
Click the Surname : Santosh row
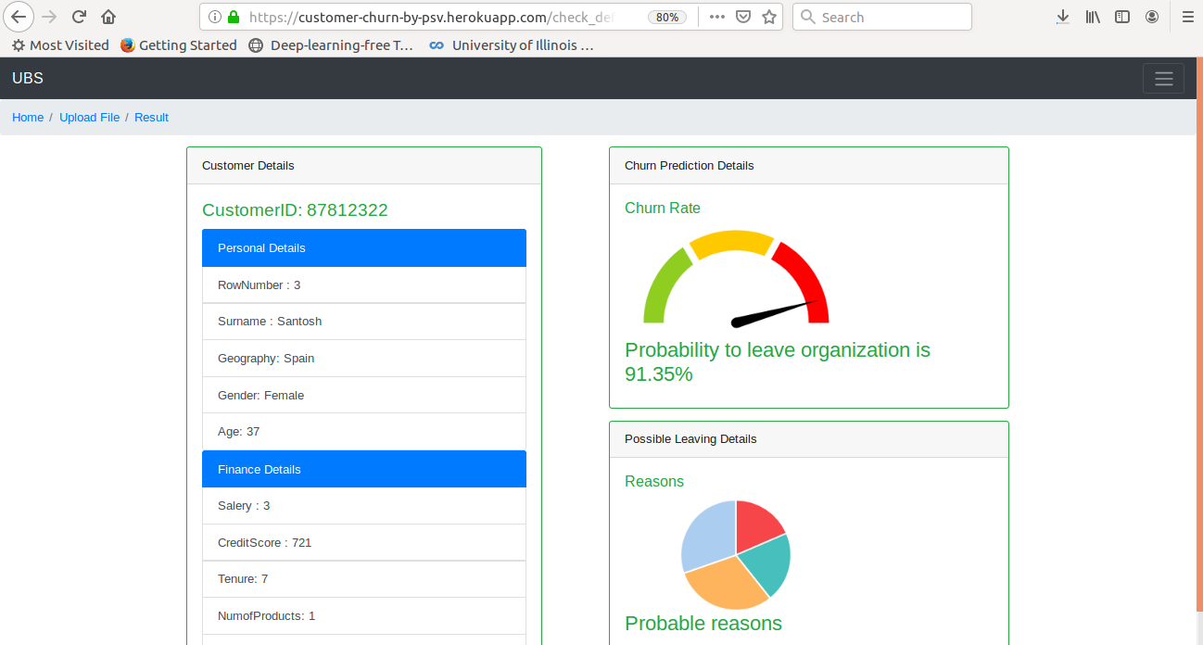pos(364,322)
